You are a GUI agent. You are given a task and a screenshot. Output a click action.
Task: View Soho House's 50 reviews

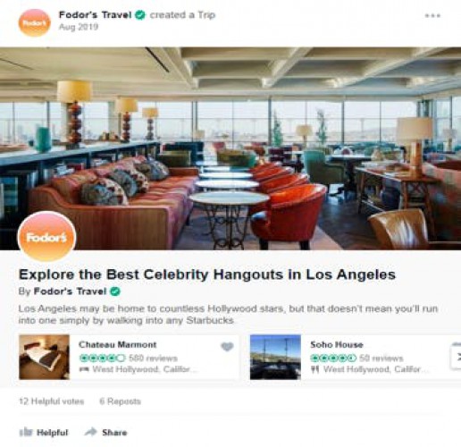pyautogui.click(x=381, y=358)
